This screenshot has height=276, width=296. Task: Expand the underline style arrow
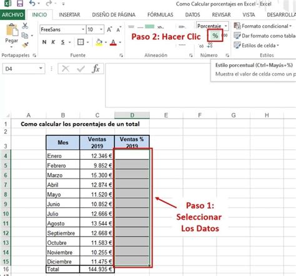(70, 42)
